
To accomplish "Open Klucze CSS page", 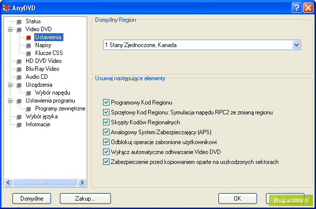I will pos(49,53).
